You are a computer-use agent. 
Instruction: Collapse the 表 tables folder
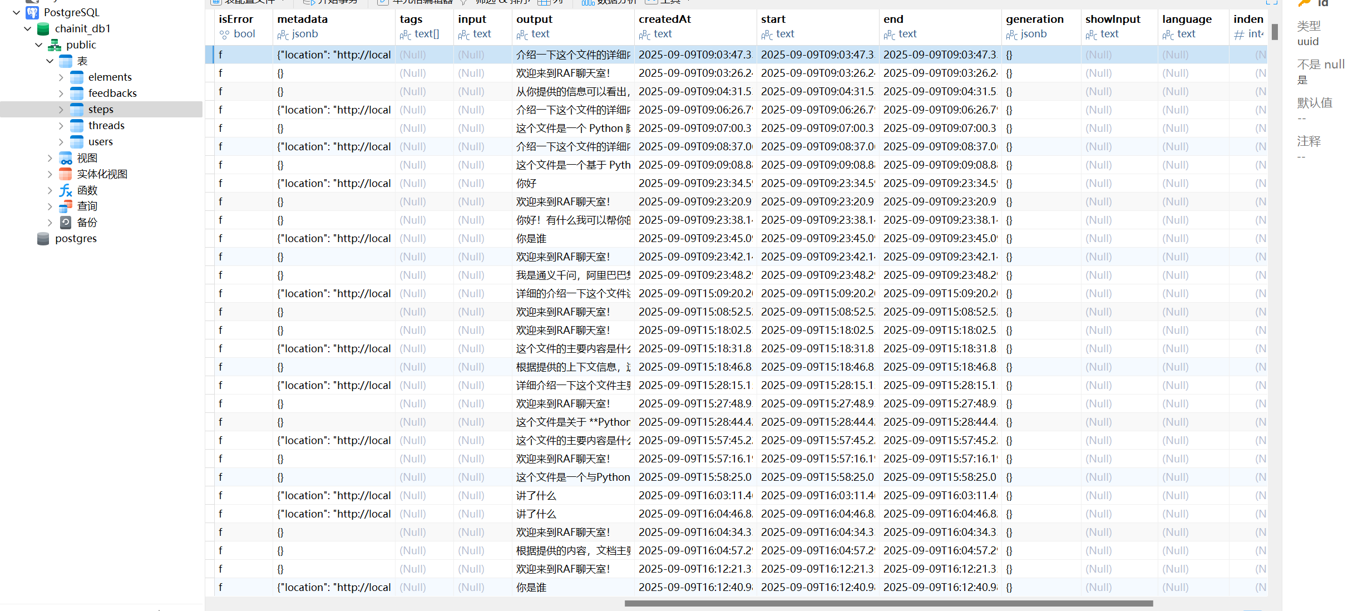[50, 61]
